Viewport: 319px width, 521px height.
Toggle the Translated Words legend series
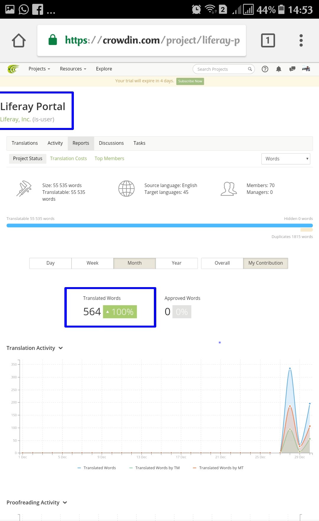pos(97,468)
